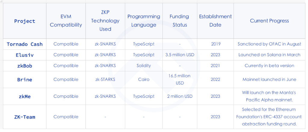308x132 pixels.
Task: Select the Programming Language header cell
Action: (x=144, y=21)
